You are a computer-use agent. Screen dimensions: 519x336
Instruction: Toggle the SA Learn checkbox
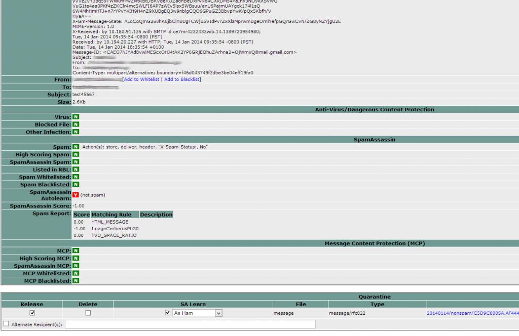[167, 313]
